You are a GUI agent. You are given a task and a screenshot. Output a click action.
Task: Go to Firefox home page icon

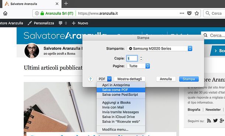5,13
